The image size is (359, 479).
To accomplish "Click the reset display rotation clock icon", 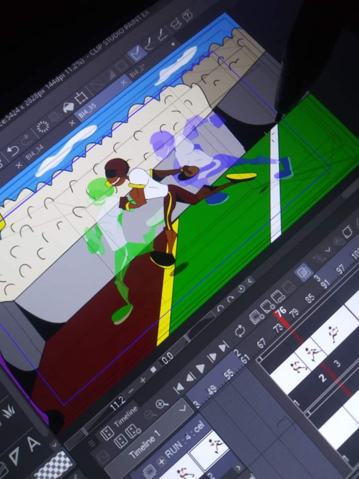I will (241, 289).
